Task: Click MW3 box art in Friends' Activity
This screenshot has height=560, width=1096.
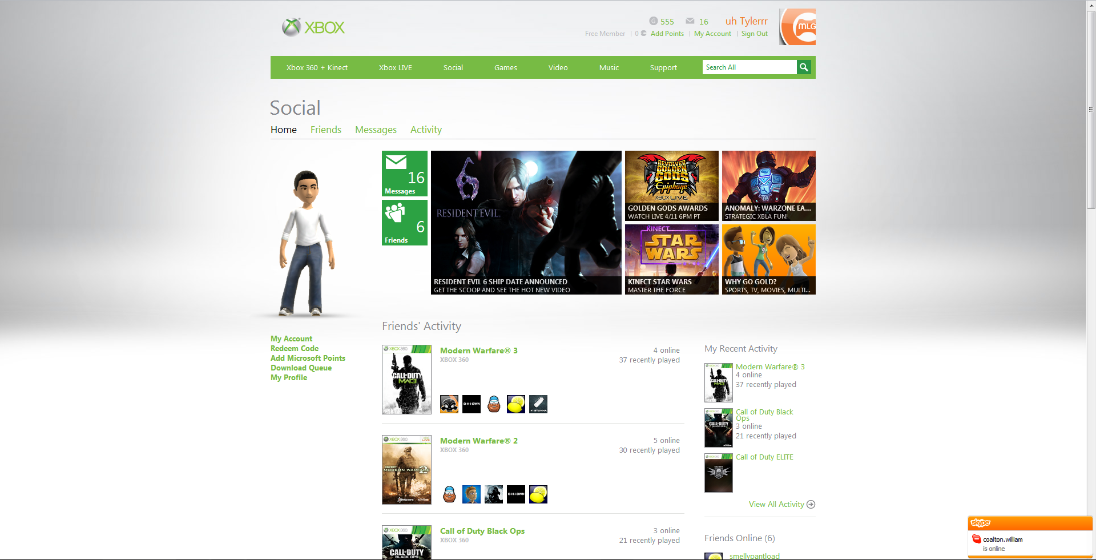Action: pos(406,380)
